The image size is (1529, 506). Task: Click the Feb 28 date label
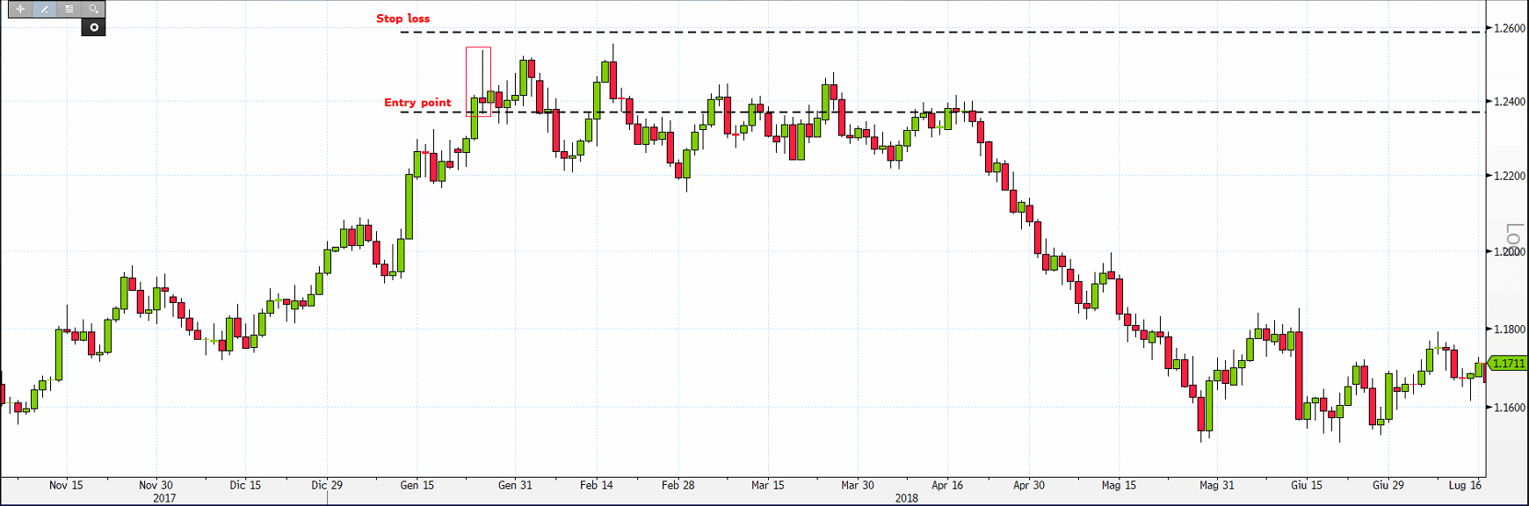pyautogui.click(x=678, y=485)
